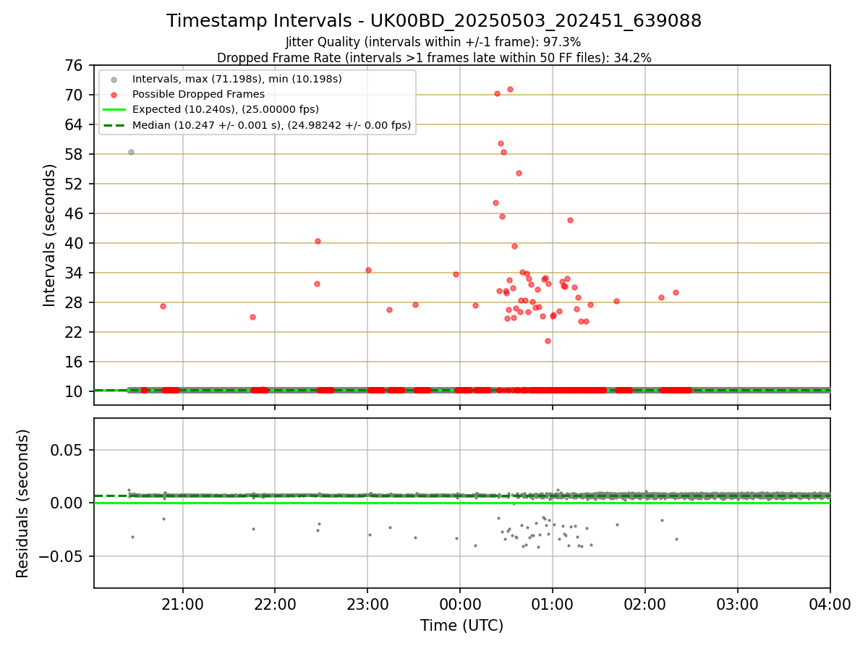Click the 03:00 x-axis tick label

point(738,603)
